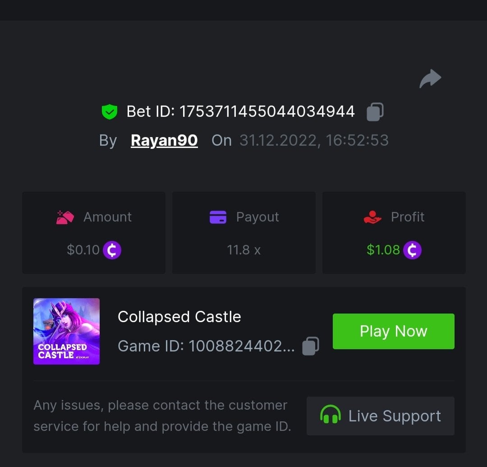Viewport: 487px width, 467px height.
Task: Copy the Bet ID to clipboard
Action: click(x=375, y=112)
